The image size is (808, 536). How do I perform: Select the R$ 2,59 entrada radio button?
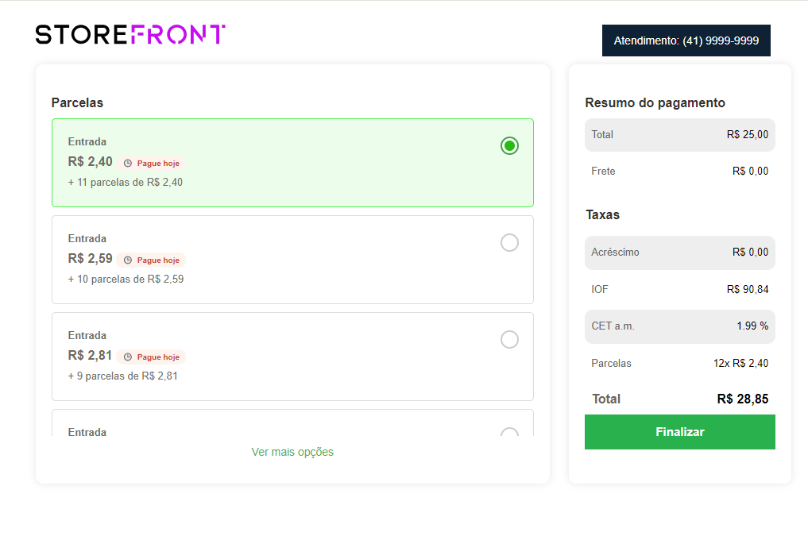509,242
